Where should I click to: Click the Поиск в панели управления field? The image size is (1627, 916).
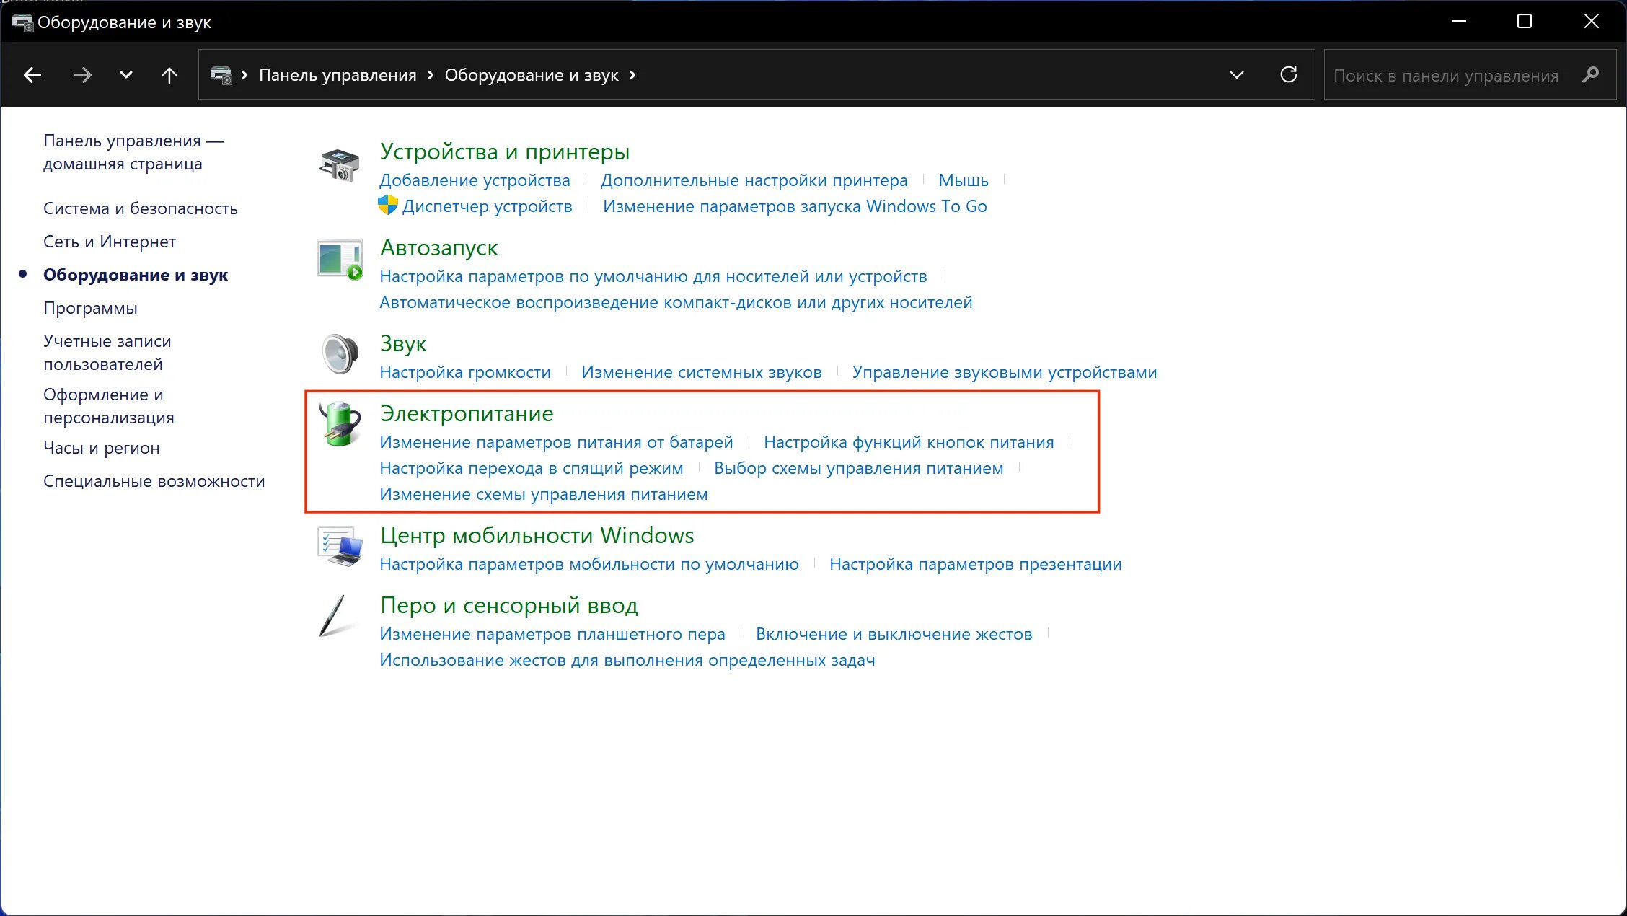(x=1445, y=75)
